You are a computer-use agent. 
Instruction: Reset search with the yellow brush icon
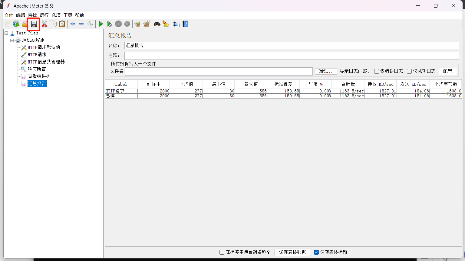166,24
